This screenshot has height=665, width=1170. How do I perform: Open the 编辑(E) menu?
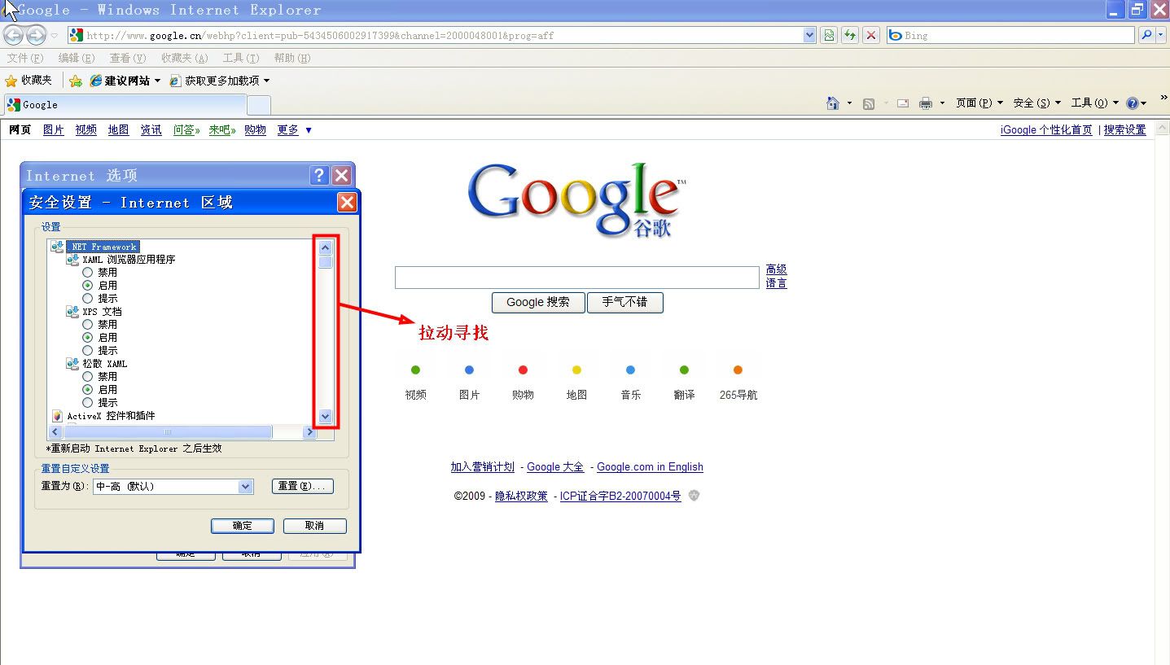(77, 58)
